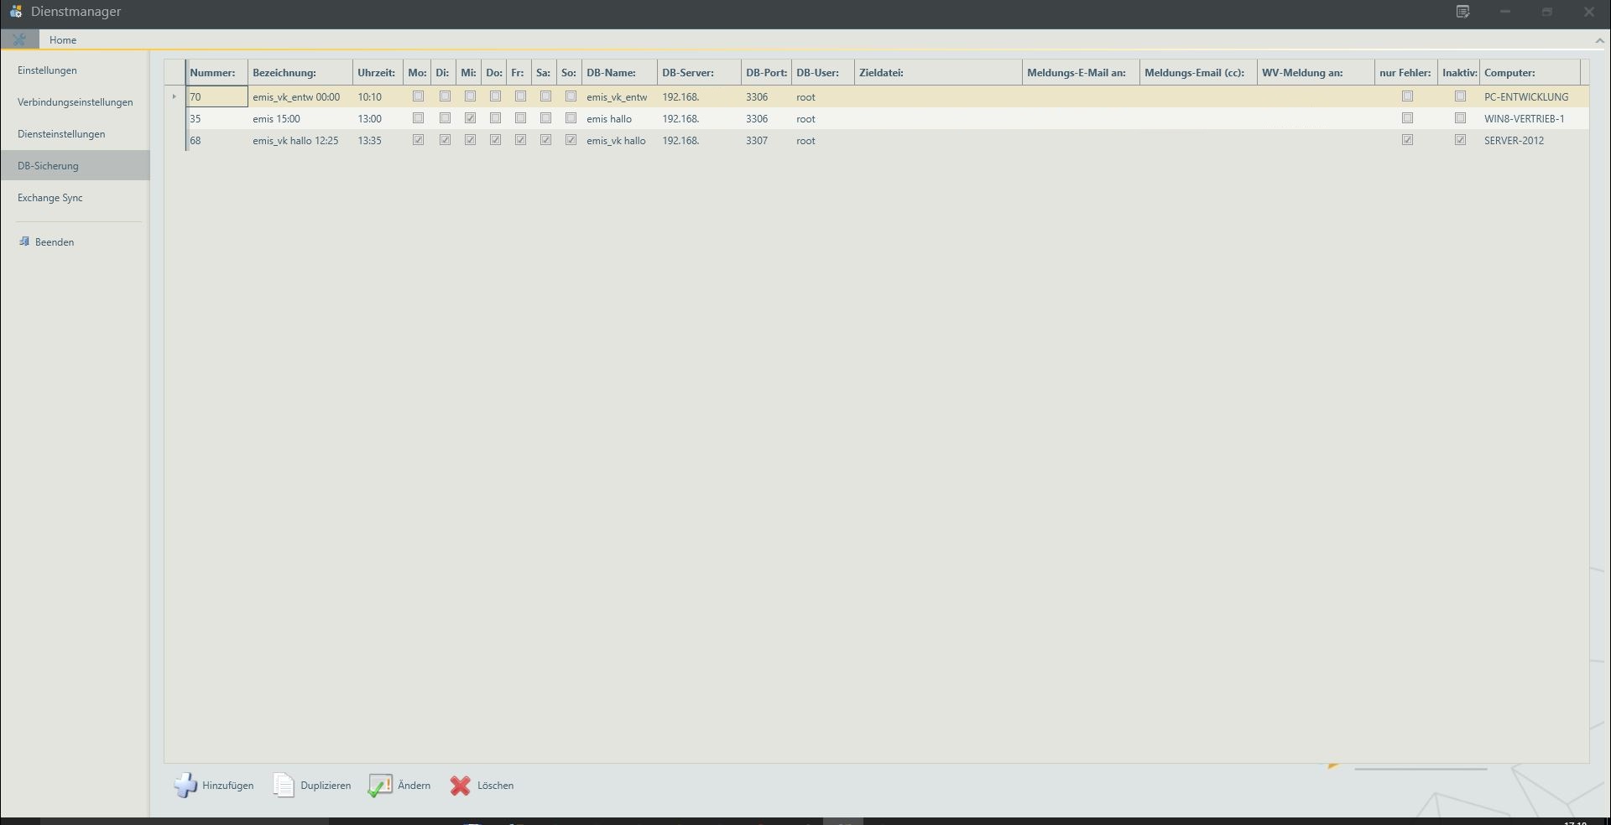Viewport: 1611px width, 825px height.
Task: Click the Dienstmanager app icon in title bar
Action: point(15,12)
